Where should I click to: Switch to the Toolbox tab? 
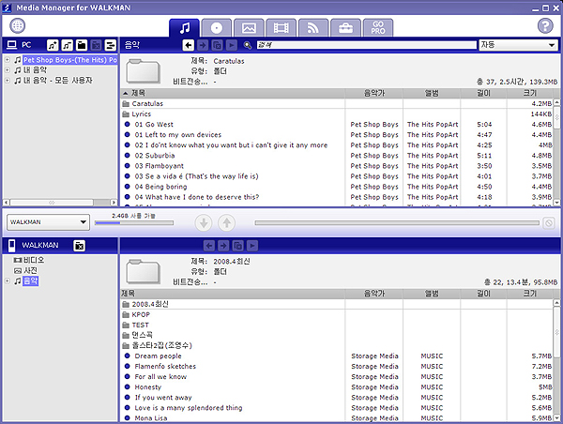(345, 28)
